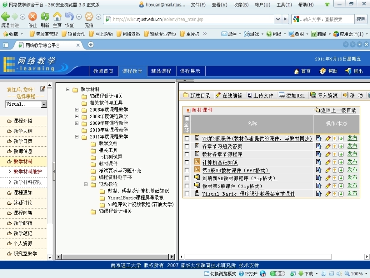Check the box for 教材第2版课件 (Zip格式)
Viewport: 370px width, 278px height.
coord(187,186)
